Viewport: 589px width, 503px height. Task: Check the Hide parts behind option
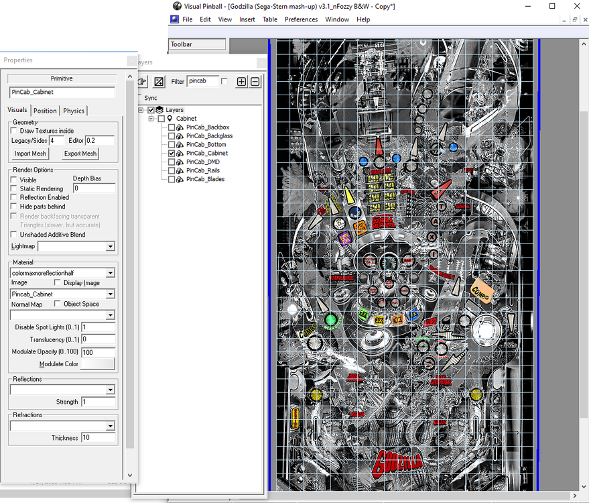14,206
